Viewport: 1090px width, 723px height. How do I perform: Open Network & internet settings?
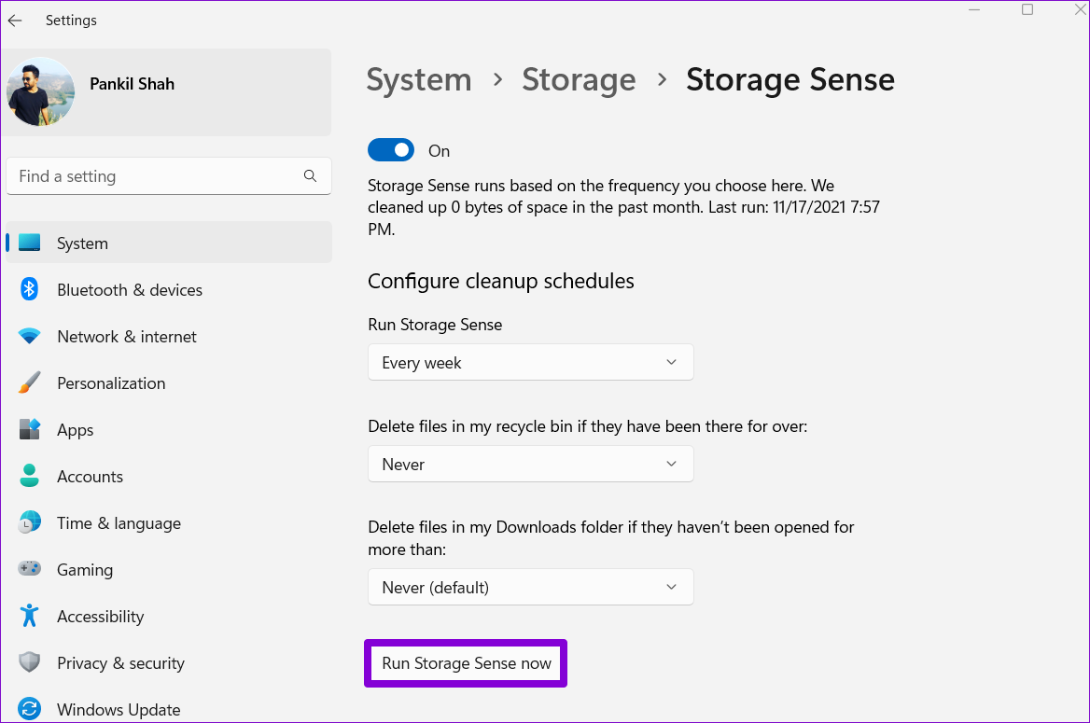pos(169,337)
